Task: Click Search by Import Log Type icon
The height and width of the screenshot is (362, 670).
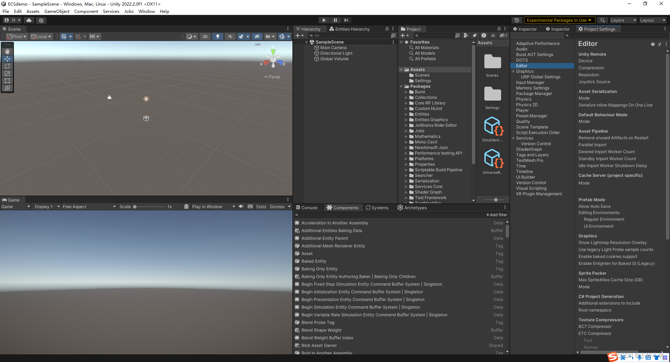Action: (x=484, y=36)
